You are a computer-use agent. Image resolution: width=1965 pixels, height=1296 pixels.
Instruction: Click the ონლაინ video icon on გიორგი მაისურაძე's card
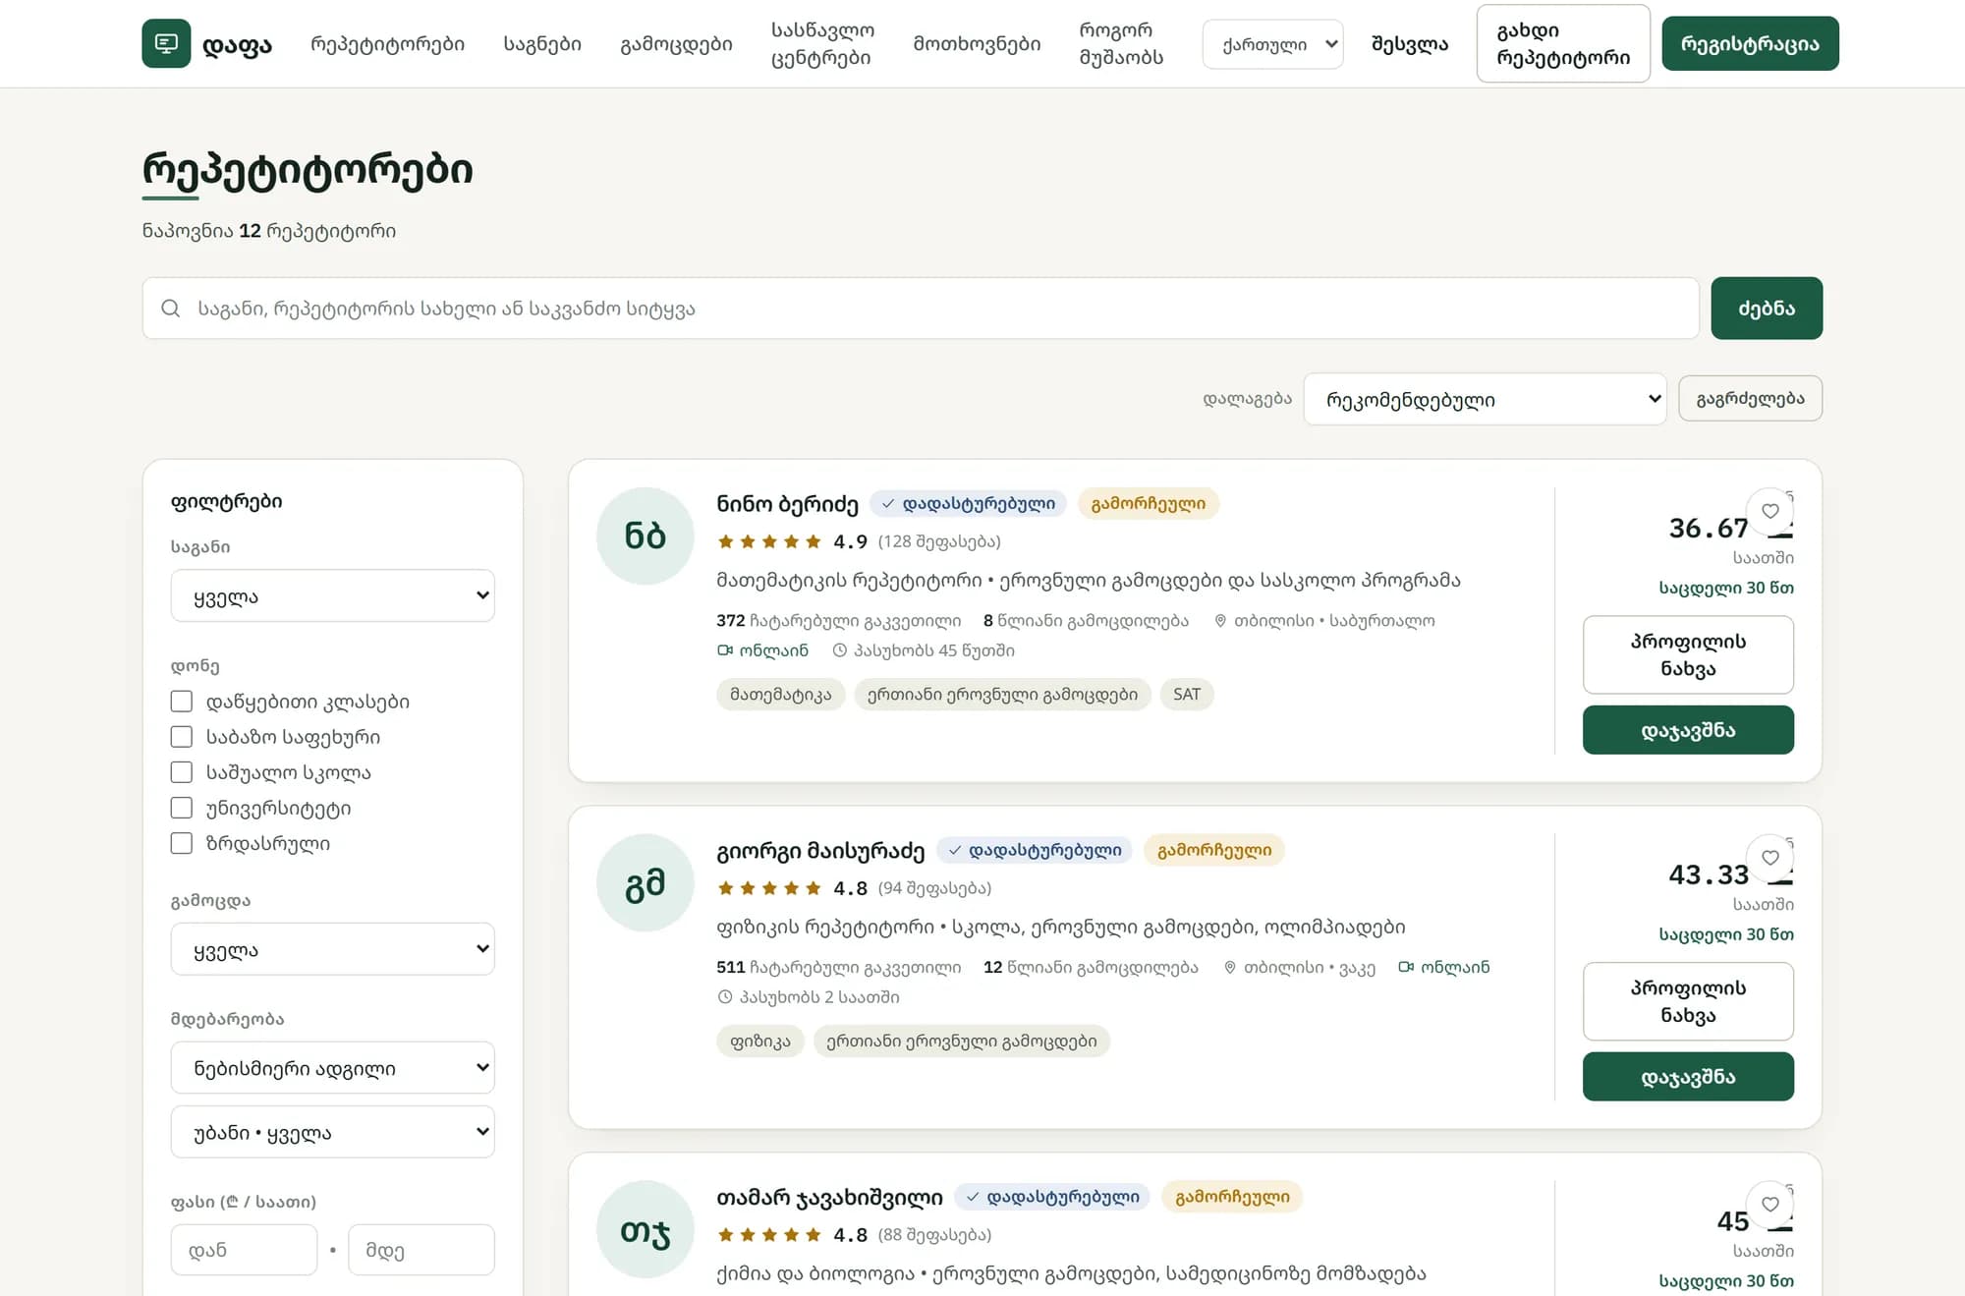pyautogui.click(x=1406, y=967)
